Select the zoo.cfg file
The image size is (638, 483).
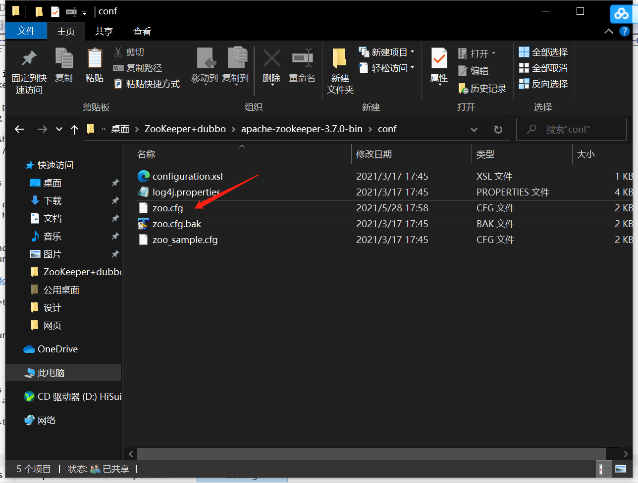tap(384, 208)
